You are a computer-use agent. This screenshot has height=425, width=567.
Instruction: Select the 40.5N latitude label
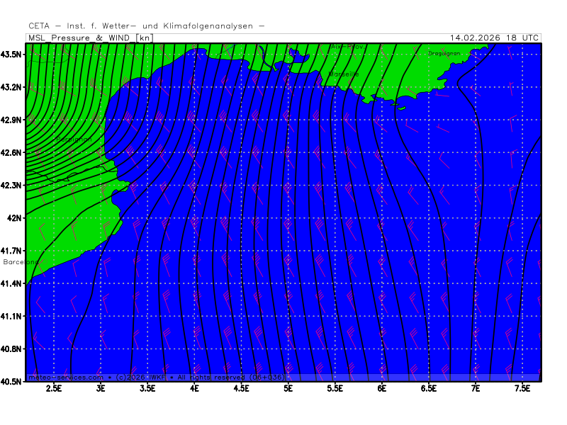click(x=12, y=381)
